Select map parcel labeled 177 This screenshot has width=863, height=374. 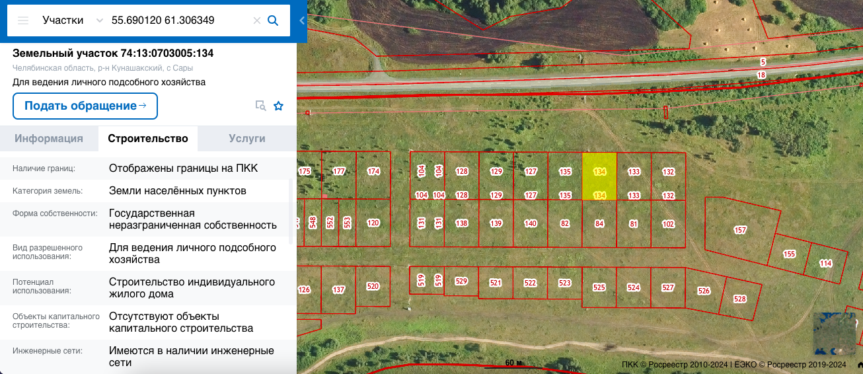339,172
